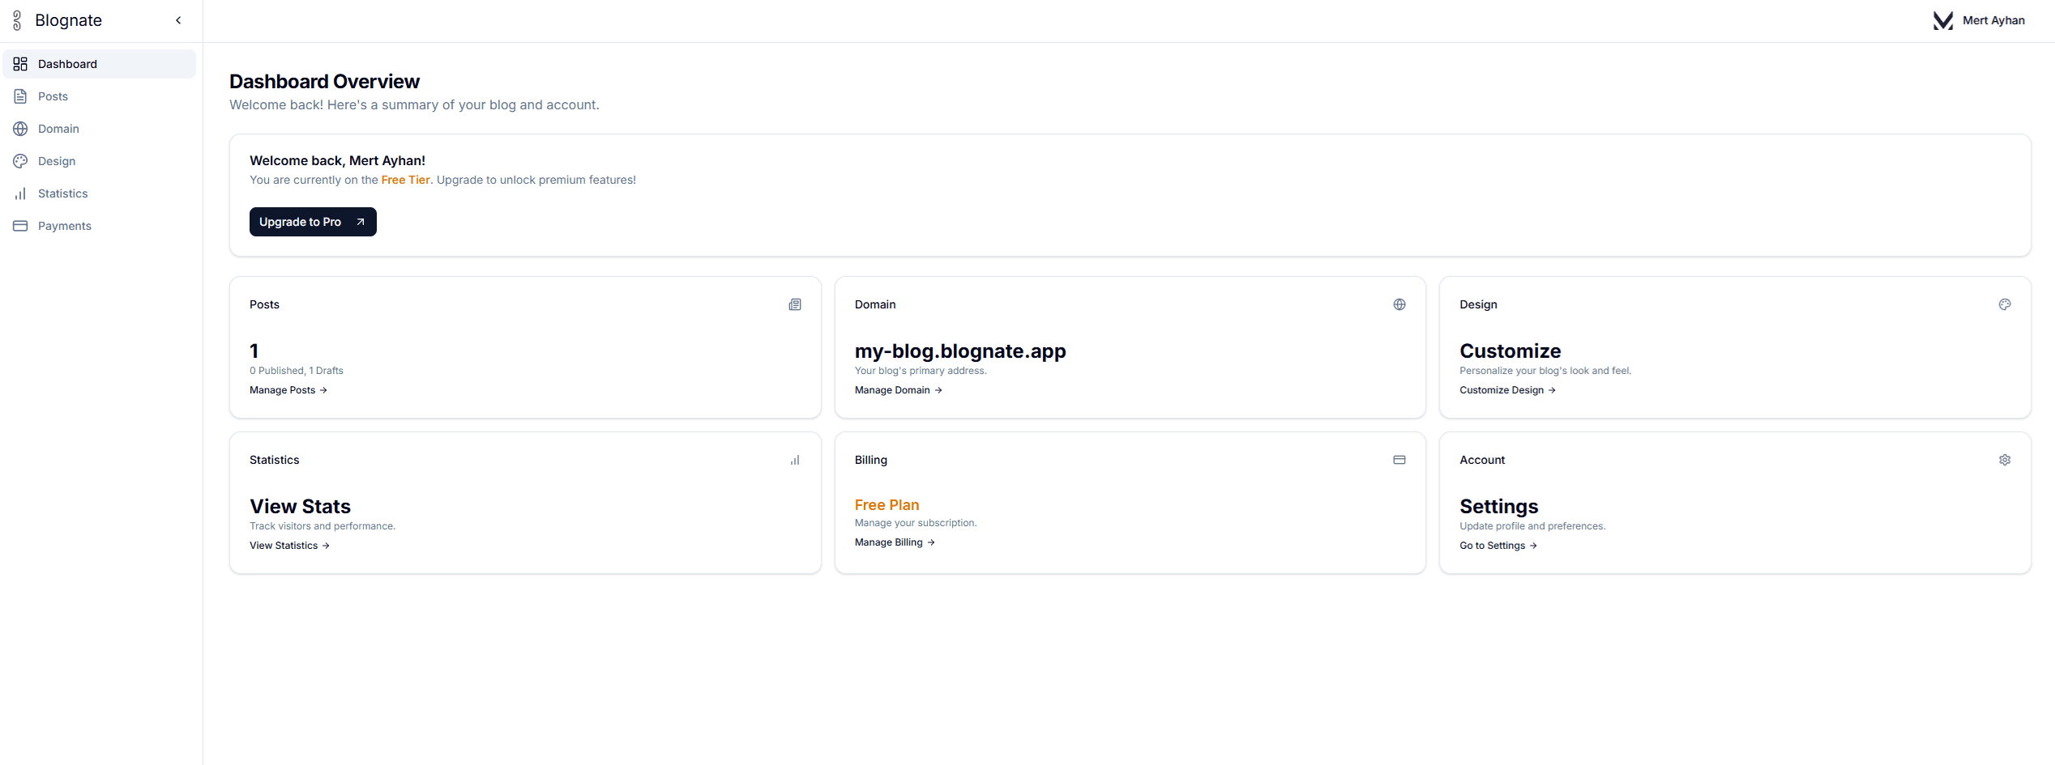
Task: Click the palette icon on the Design card
Action: coord(2005,304)
